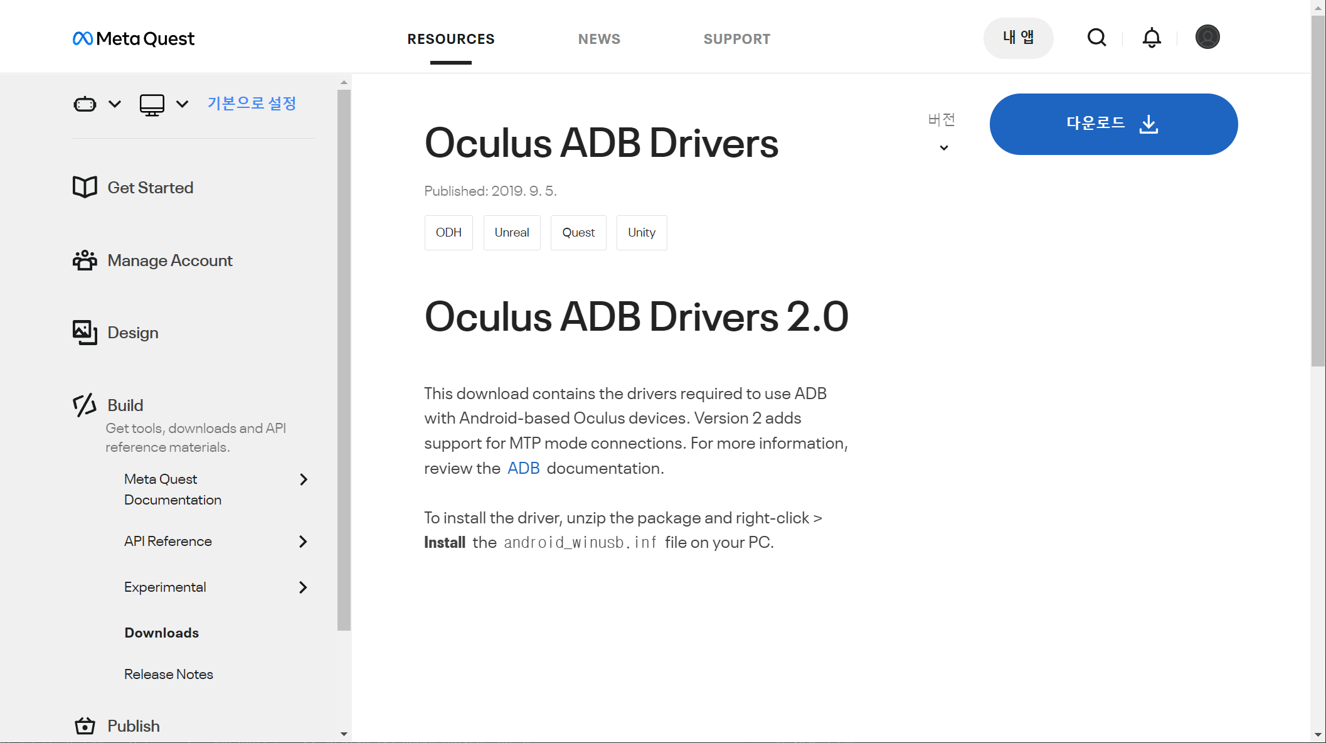Click the Manage Account people icon
This screenshot has height=743, width=1326.
click(x=85, y=260)
